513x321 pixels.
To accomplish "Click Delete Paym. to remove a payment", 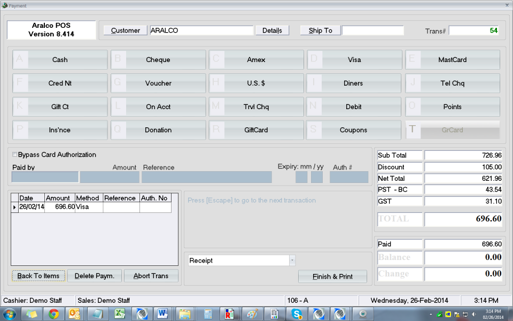I will [94, 276].
